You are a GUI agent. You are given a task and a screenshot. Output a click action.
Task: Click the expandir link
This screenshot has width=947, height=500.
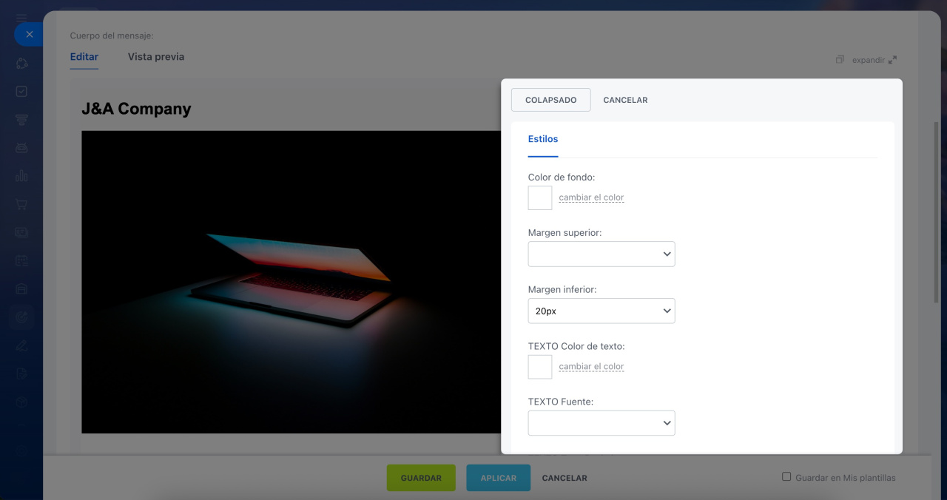coord(869,60)
